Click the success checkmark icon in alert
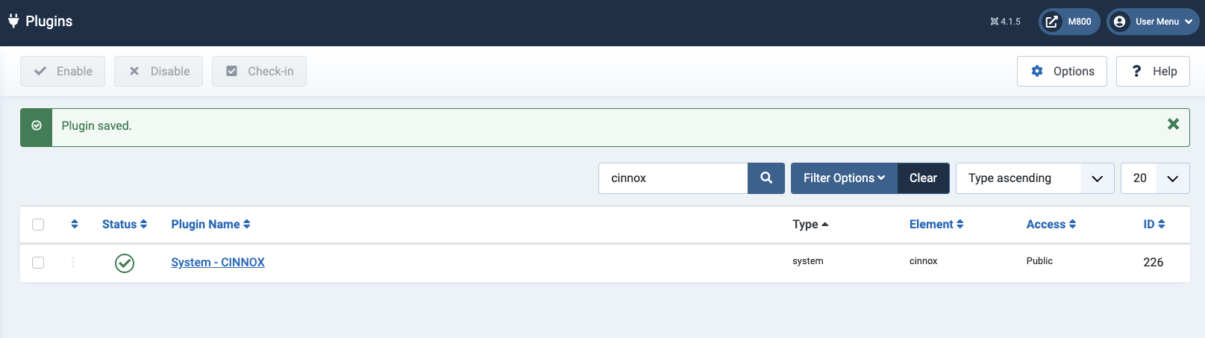 click(37, 126)
